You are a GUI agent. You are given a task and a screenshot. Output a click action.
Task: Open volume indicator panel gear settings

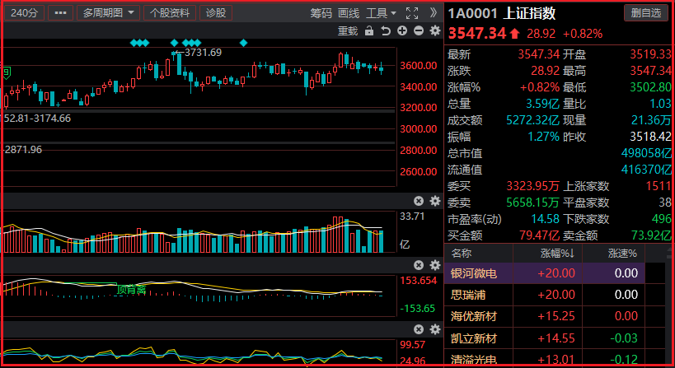[x=434, y=201]
